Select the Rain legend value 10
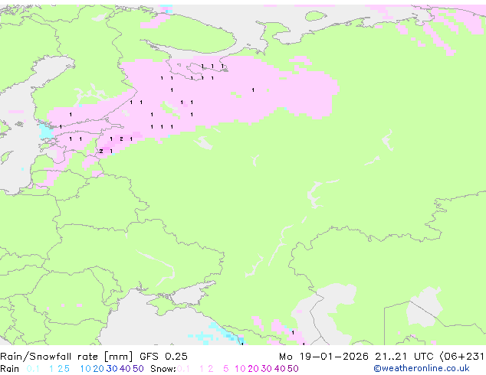486x375 pixels. (x=85, y=369)
